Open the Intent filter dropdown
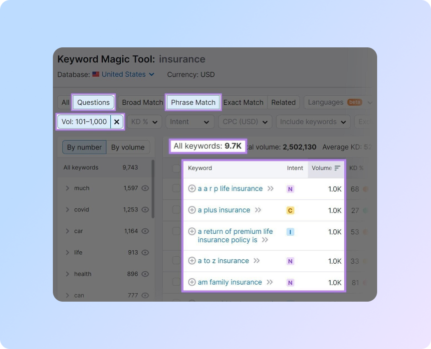The image size is (431, 349). click(189, 122)
